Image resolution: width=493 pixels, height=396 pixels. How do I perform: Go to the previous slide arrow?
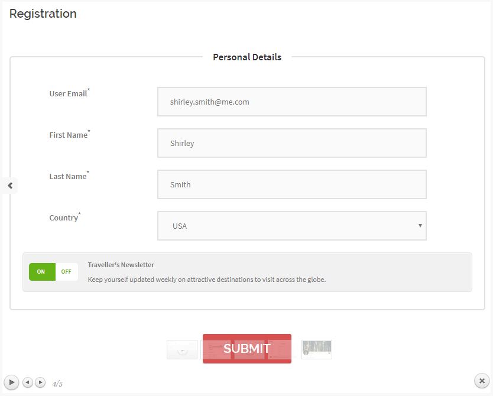(x=28, y=382)
